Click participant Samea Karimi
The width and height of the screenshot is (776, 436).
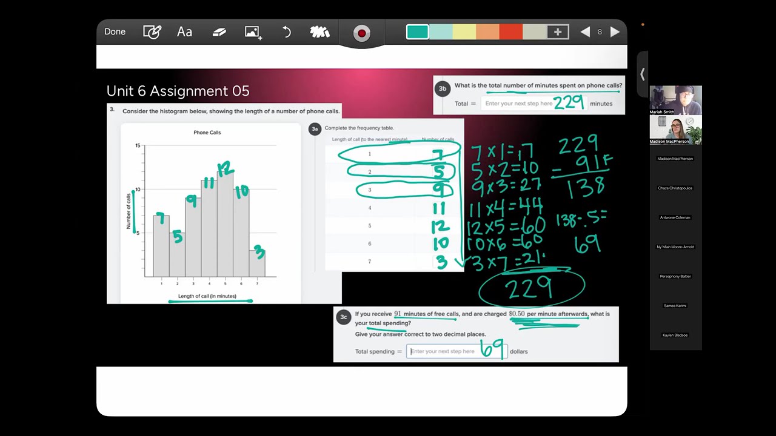[675, 306]
